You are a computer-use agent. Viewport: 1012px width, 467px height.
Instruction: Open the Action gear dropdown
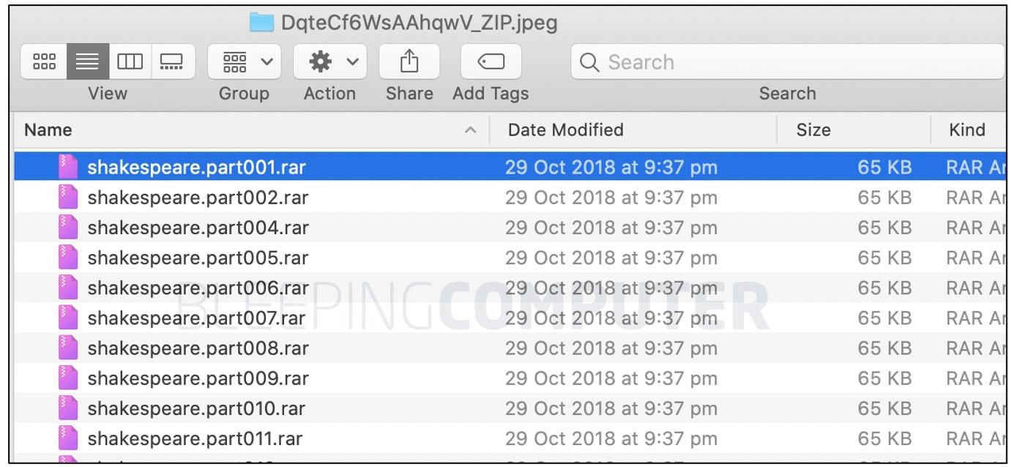pos(330,62)
